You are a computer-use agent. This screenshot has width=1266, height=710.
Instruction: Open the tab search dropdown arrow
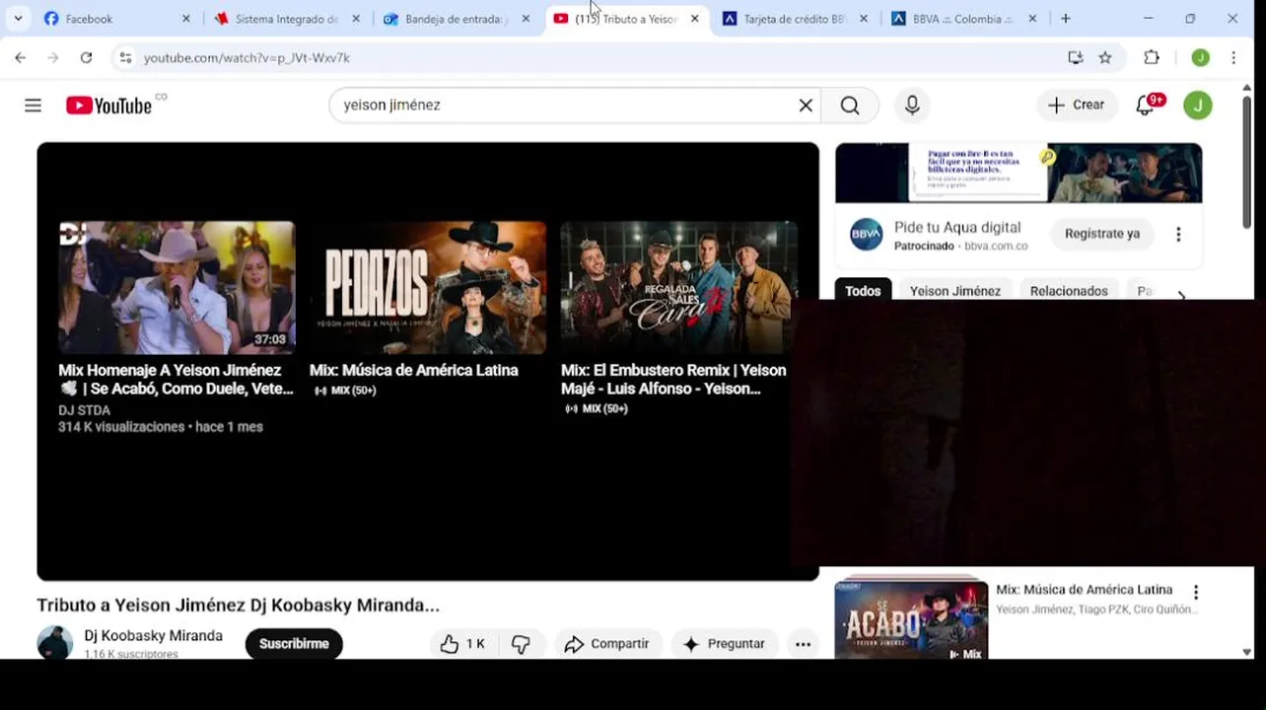click(x=18, y=19)
